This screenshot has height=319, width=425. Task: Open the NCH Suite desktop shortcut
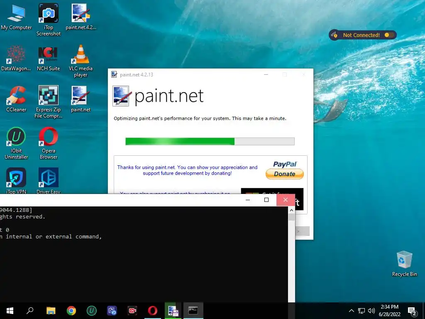tap(48, 58)
